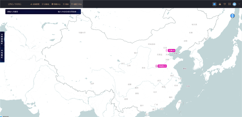The width and height of the screenshot is (242, 117).
Task: Click the LING-YANG logo
Action: (15, 4)
